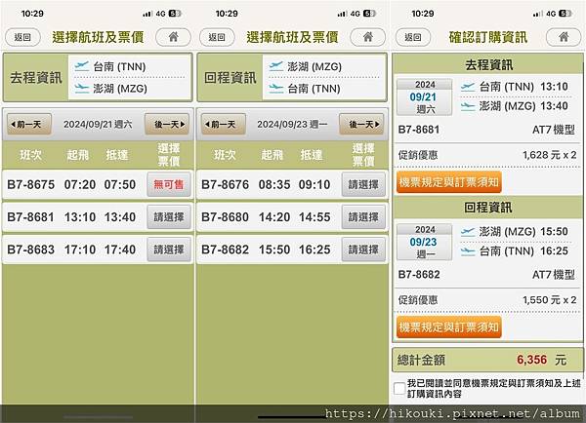Tap return fare 1,550 元 x 2
Image resolution: width=586 pixels, height=423 pixels.
tap(549, 300)
